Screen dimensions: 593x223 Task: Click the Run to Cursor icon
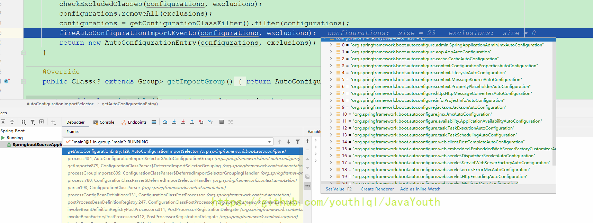210,122
